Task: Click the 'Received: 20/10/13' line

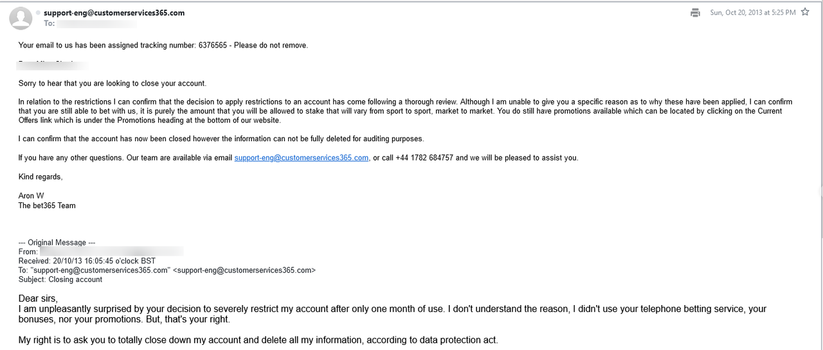Action: pos(87,261)
